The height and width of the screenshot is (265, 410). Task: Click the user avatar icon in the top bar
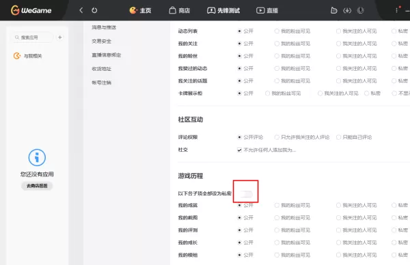click(x=360, y=10)
